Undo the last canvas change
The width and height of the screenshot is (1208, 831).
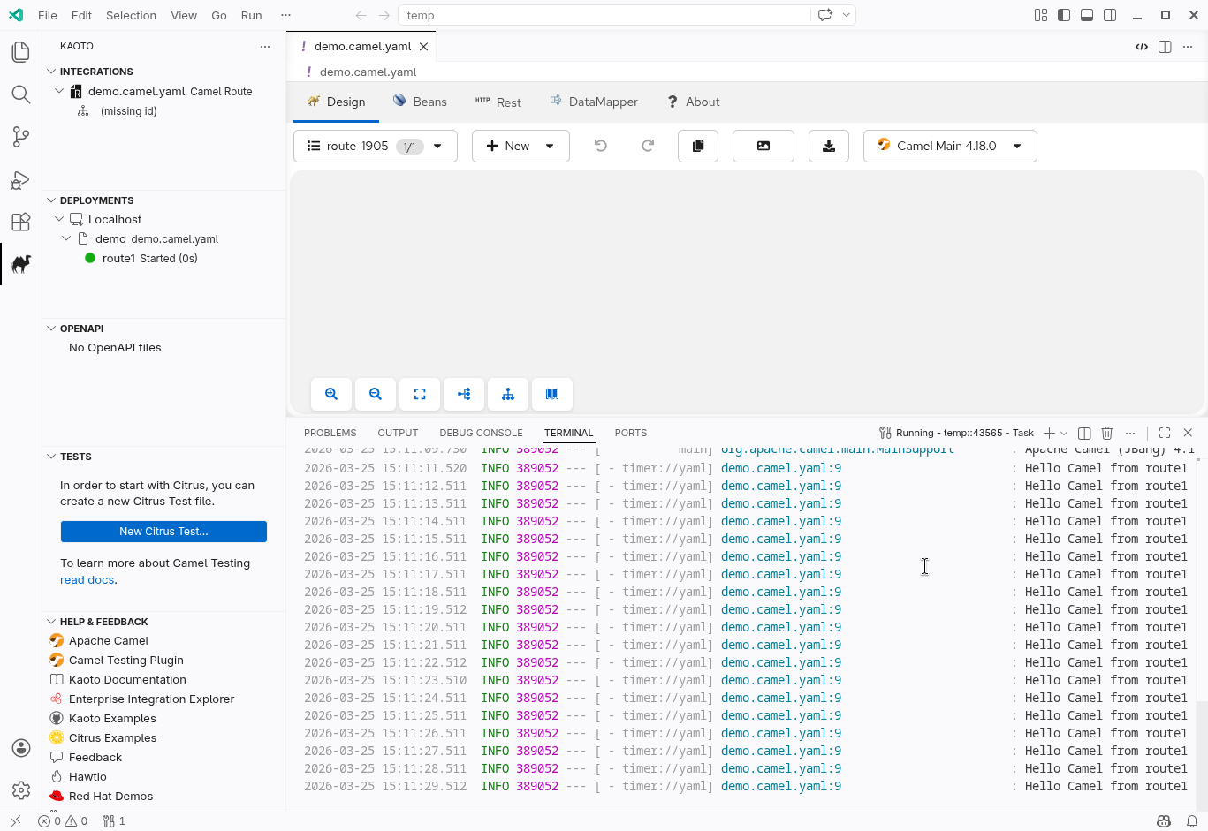point(601,146)
